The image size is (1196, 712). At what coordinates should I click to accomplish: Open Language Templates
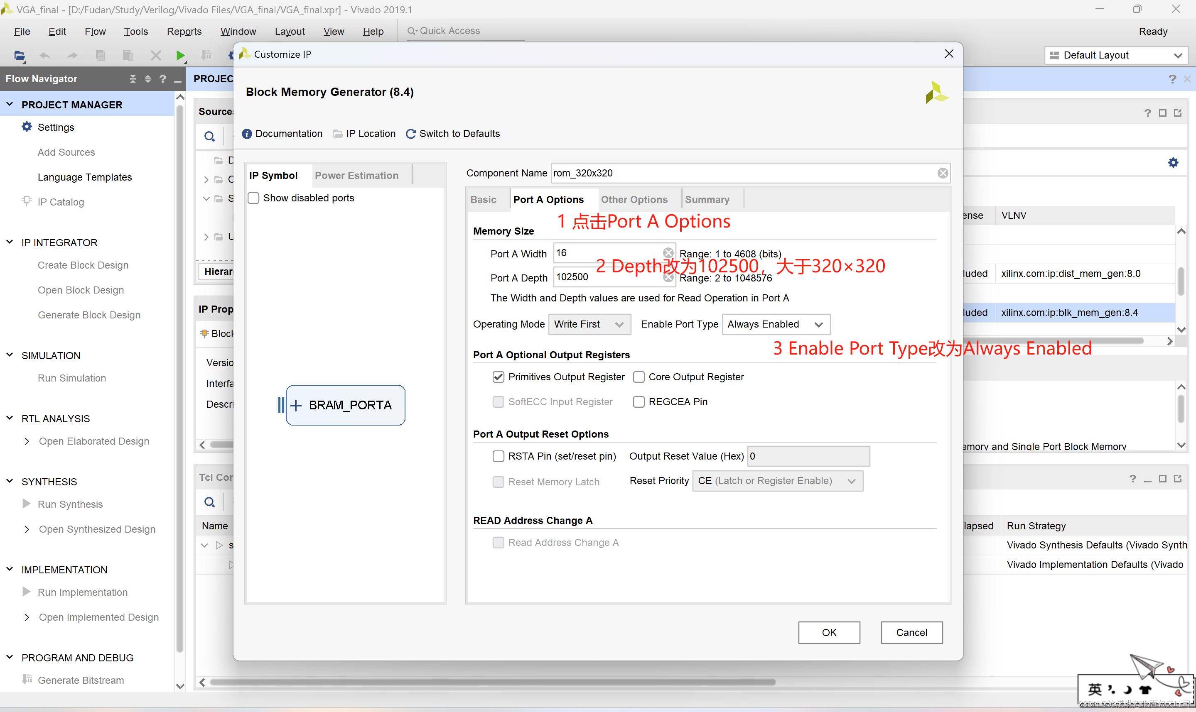pos(84,177)
